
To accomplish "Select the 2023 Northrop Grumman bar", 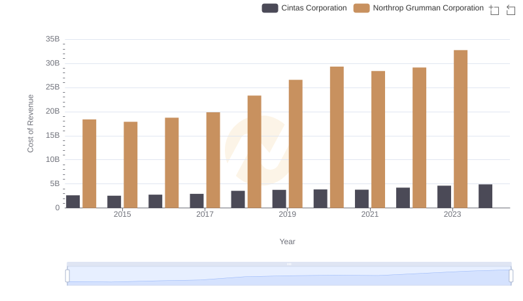I will [x=461, y=129].
